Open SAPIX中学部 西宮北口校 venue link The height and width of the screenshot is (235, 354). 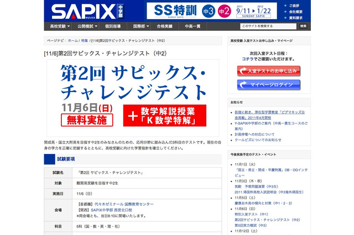pyautogui.click(x=111, y=210)
